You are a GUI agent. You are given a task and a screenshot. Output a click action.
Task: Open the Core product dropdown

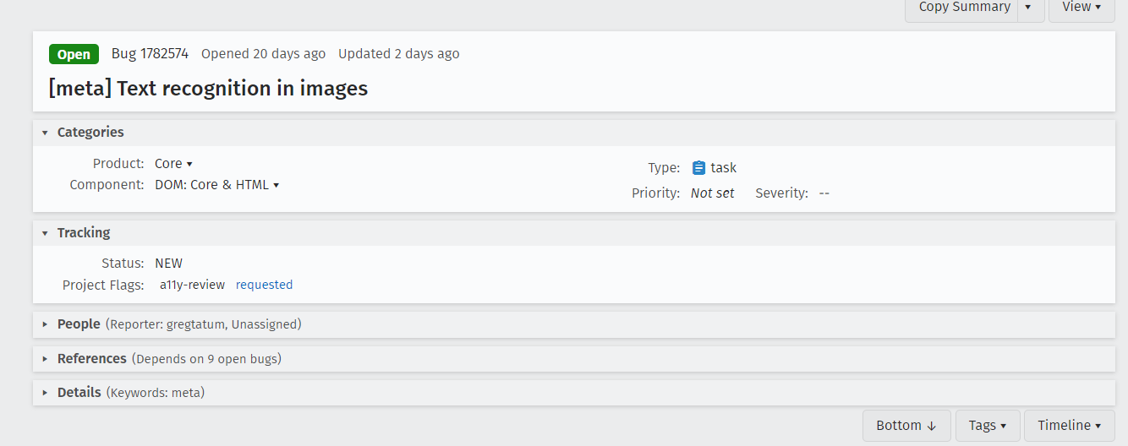coord(174,164)
